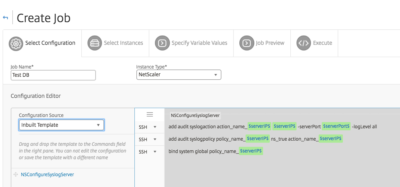Click the Execute code-brackets icon
The image size is (400, 187).
click(x=304, y=43)
